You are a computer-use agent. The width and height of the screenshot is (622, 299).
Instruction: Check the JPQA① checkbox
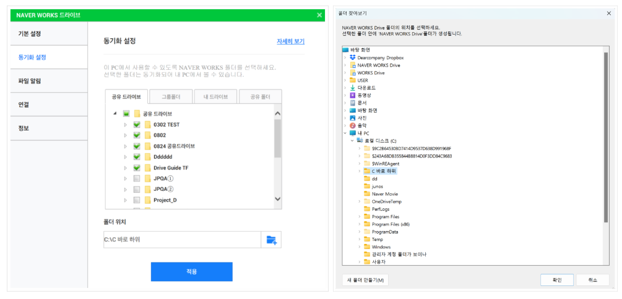pos(137,179)
